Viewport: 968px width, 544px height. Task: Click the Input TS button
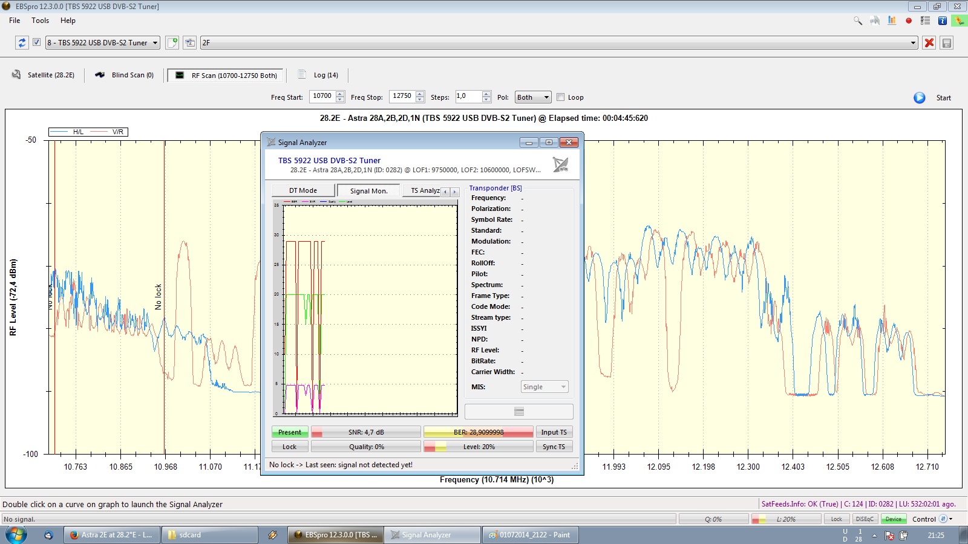click(554, 432)
